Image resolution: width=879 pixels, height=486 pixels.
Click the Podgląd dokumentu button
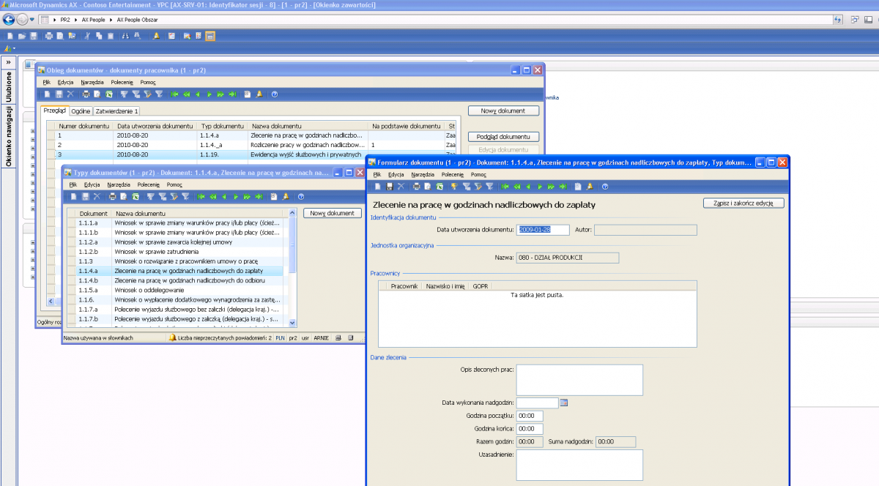pos(503,137)
